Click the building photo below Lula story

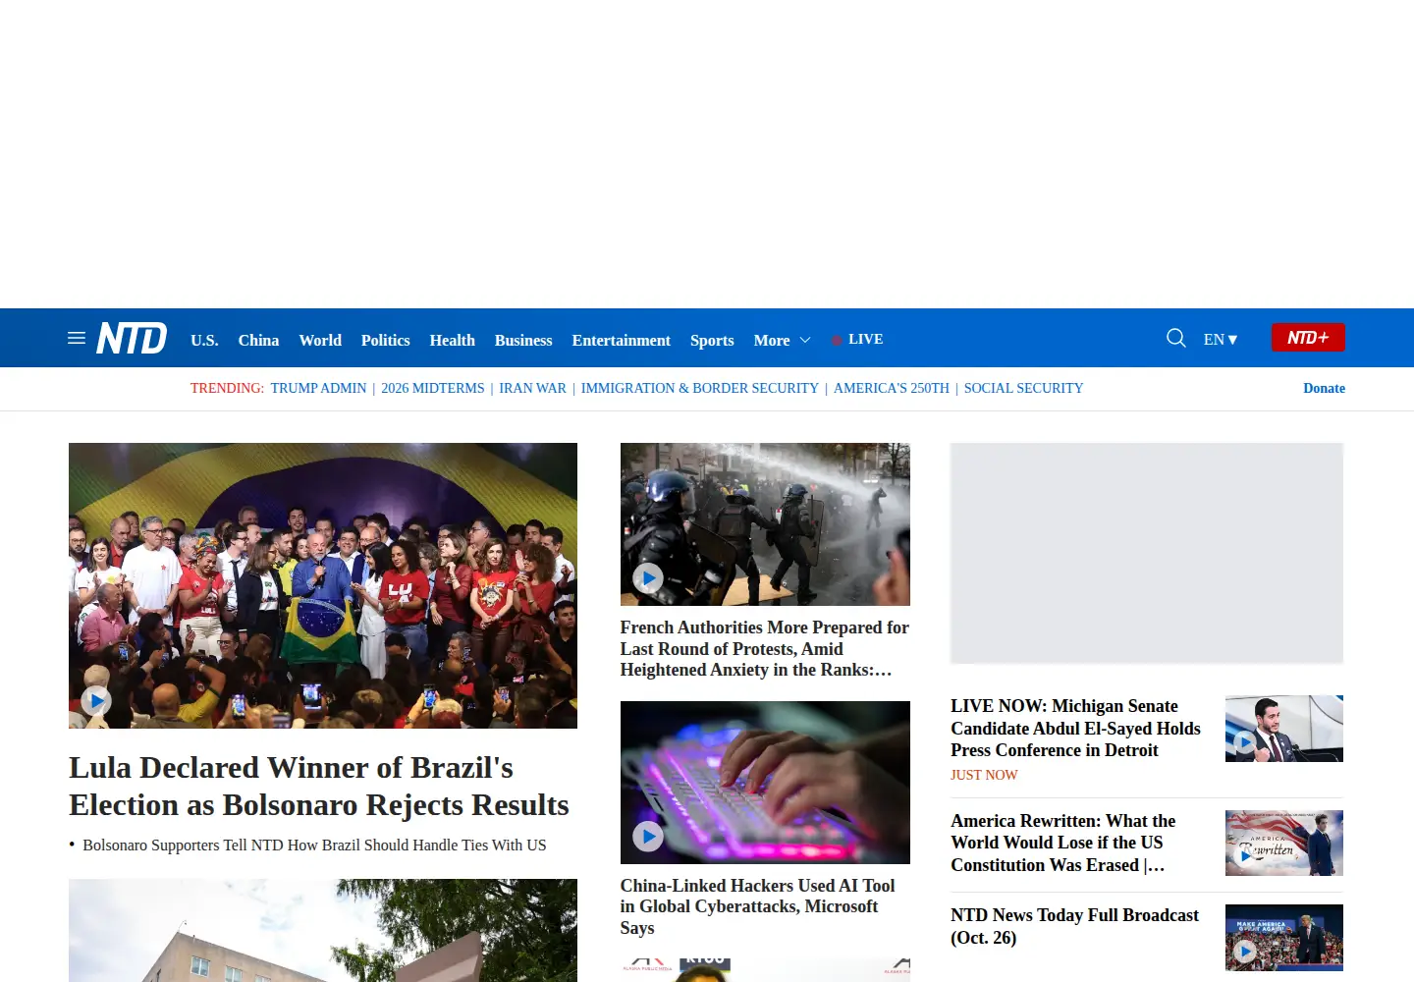tap(323, 930)
